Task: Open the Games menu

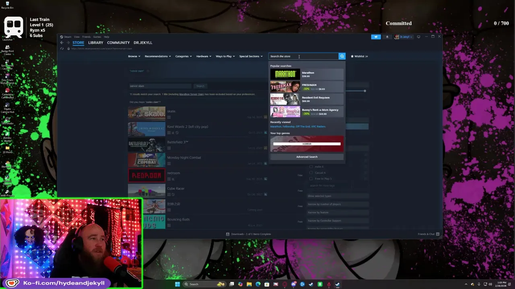Action: pos(97,37)
